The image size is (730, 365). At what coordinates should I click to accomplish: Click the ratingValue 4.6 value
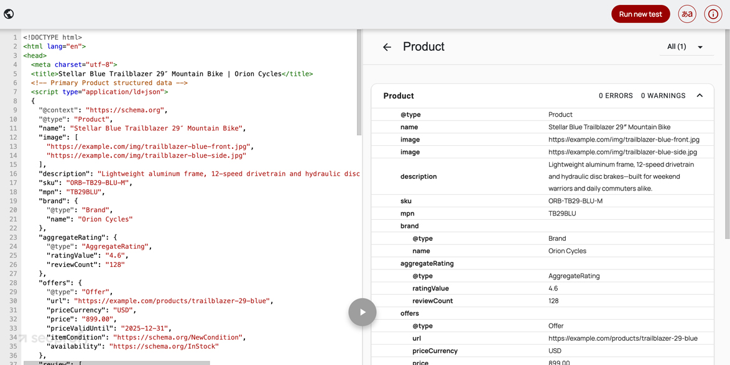point(553,288)
